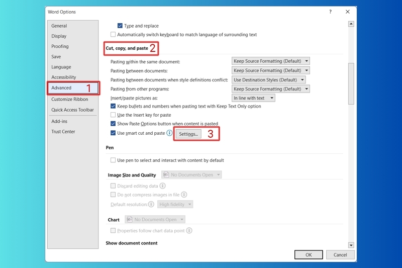Screen dimensions: 402x268
Task: Check Do not compress images in file
Action: (x=113, y=195)
